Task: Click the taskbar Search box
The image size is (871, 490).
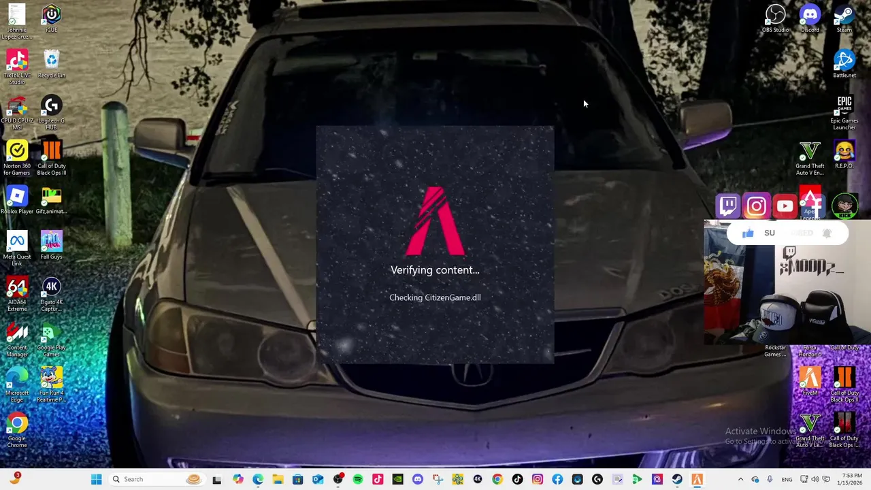Action: pos(157,479)
